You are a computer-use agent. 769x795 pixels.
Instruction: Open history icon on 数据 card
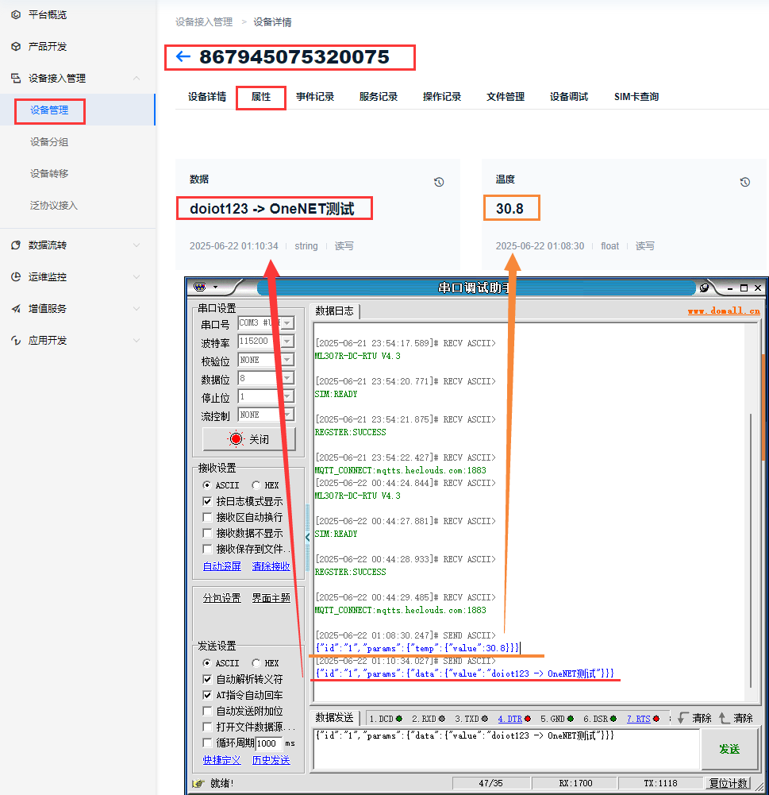coord(439,182)
